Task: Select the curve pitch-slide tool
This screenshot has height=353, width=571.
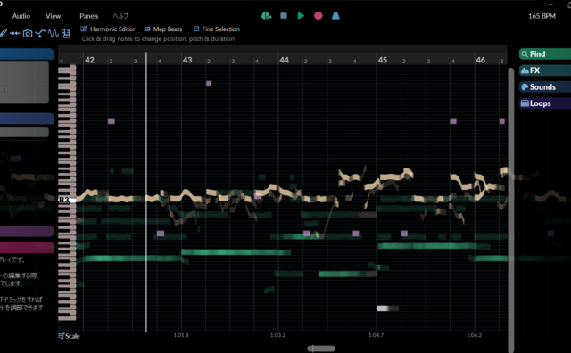Action: 40,34
